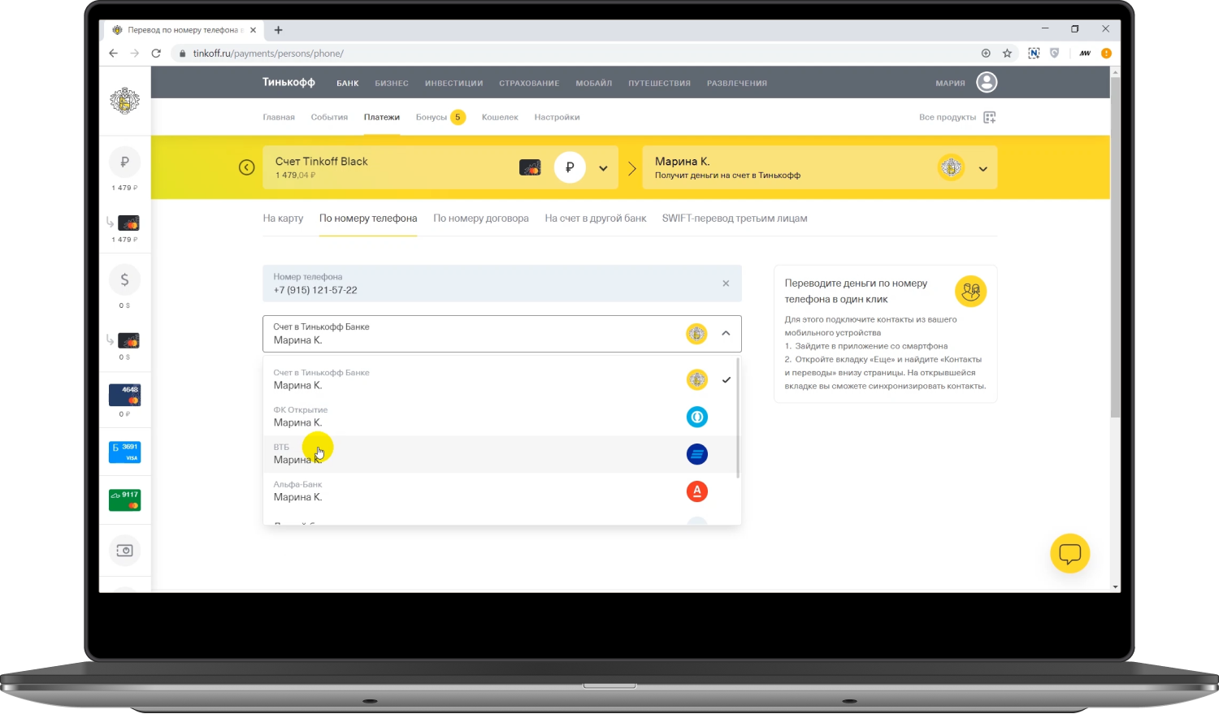Open the card ending 4648
1219x714 pixels.
click(124, 395)
